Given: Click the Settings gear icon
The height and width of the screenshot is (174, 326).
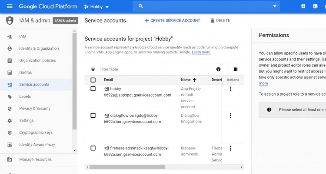Looking at the screenshot, I should pos(10,121).
